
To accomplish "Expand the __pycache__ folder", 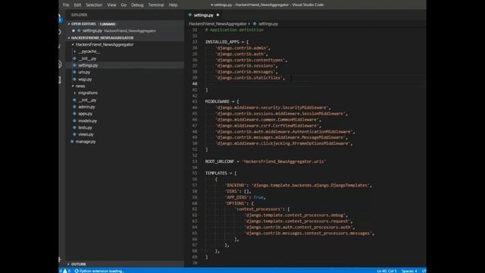I will (x=75, y=52).
